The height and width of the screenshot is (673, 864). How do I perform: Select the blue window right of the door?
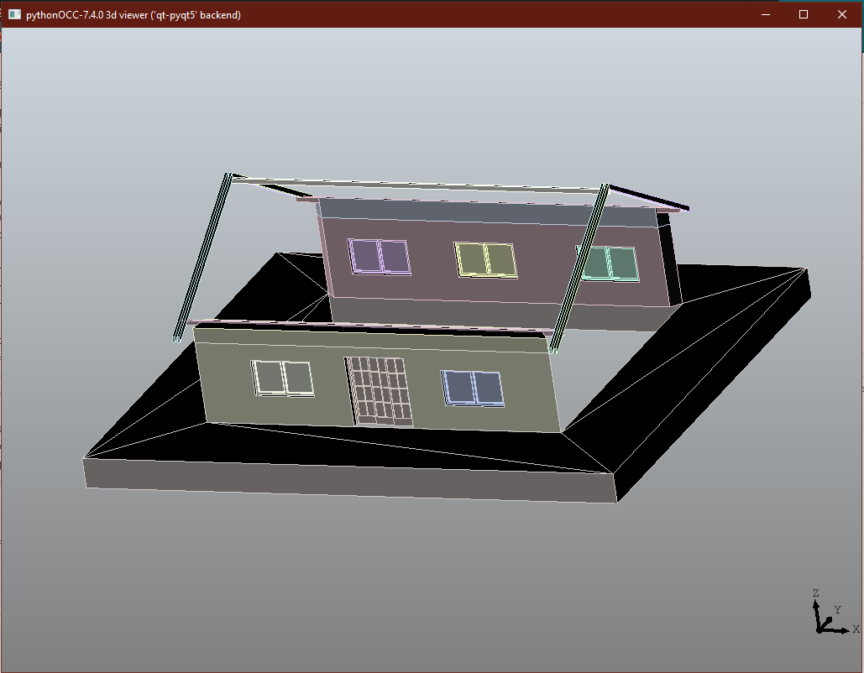(x=473, y=387)
